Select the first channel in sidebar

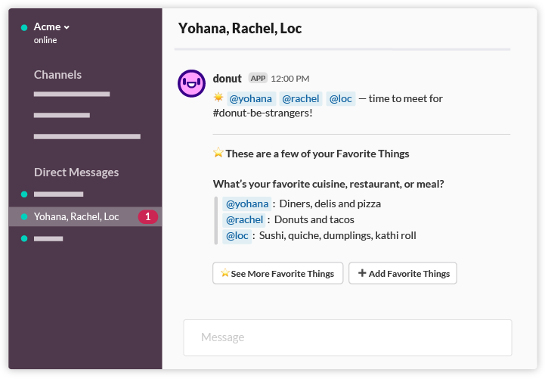[72, 95]
